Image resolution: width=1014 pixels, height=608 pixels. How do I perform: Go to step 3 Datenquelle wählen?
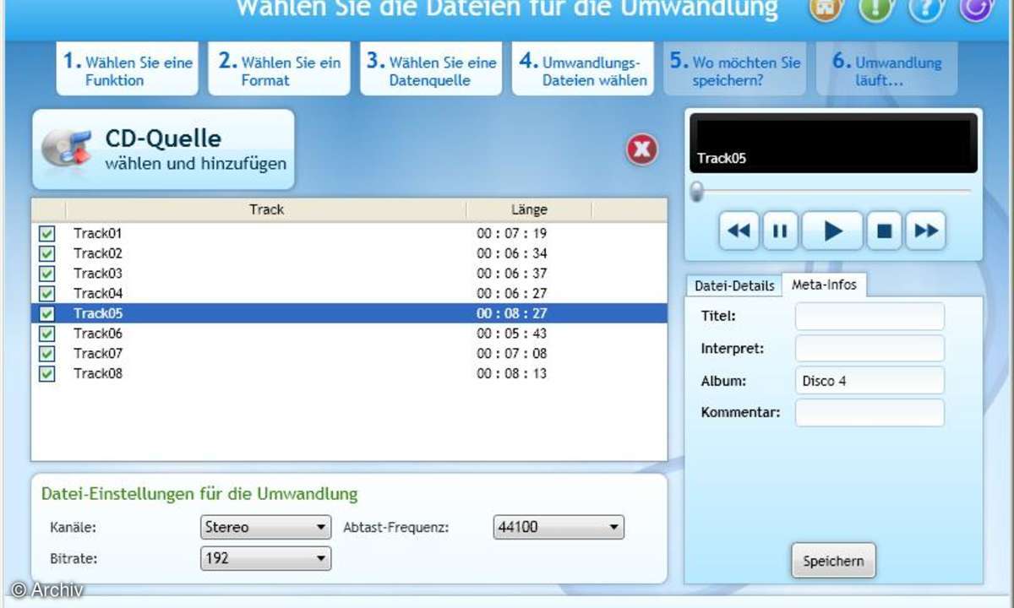pyautogui.click(x=430, y=71)
